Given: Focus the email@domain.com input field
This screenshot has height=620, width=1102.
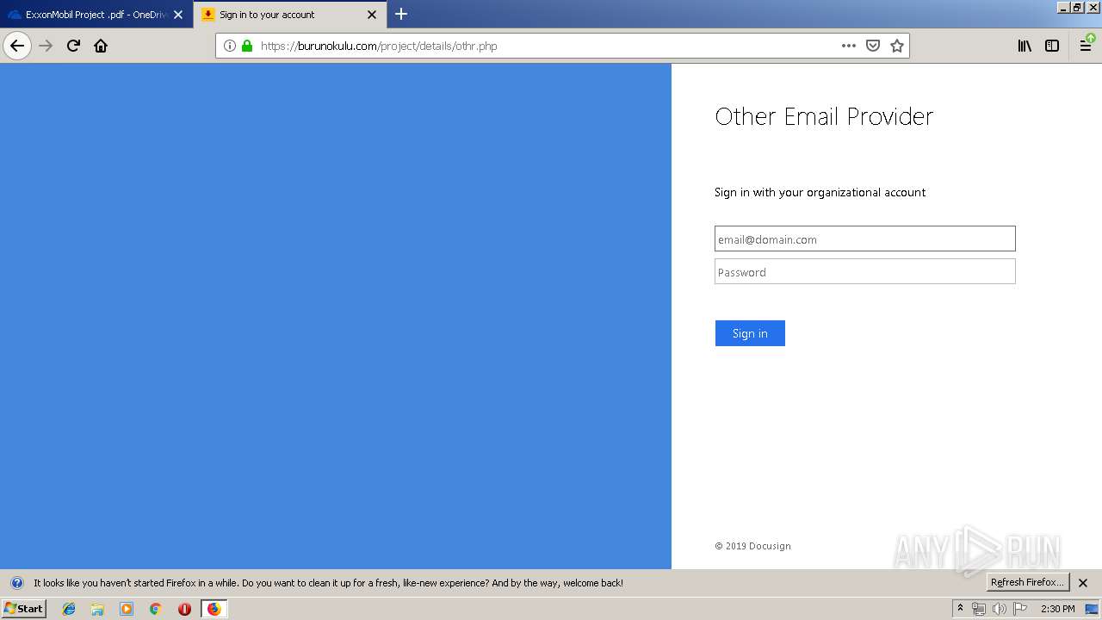Looking at the screenshot, I should point(864,239).
